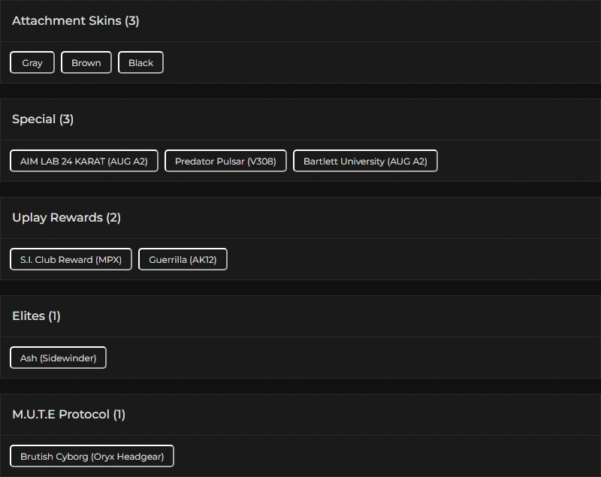Select the S.I. Club Reward (MPX) tag

pos(71,260)
